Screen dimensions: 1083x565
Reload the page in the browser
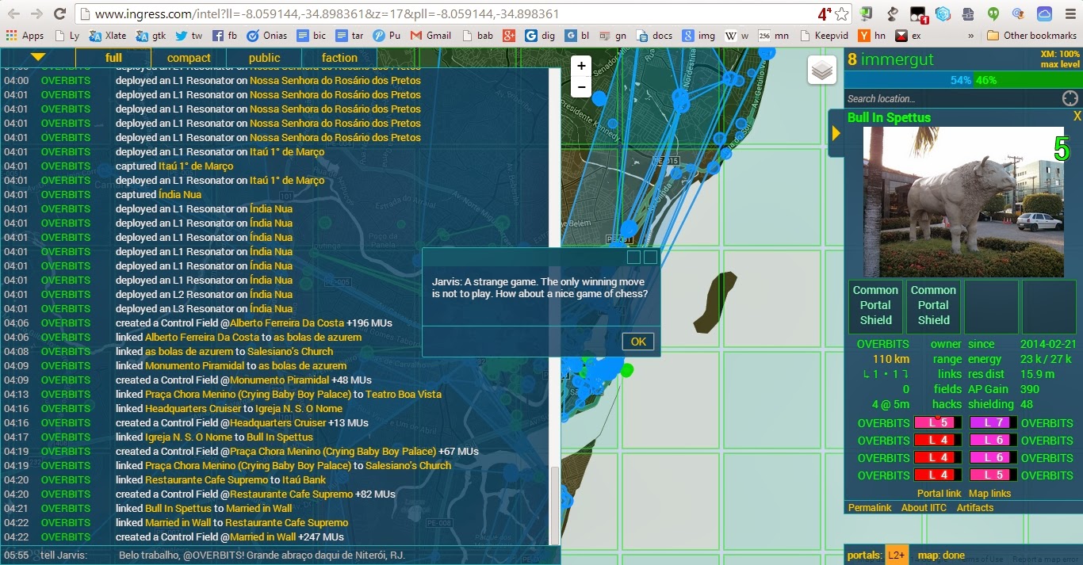click(x=59, y=14)
